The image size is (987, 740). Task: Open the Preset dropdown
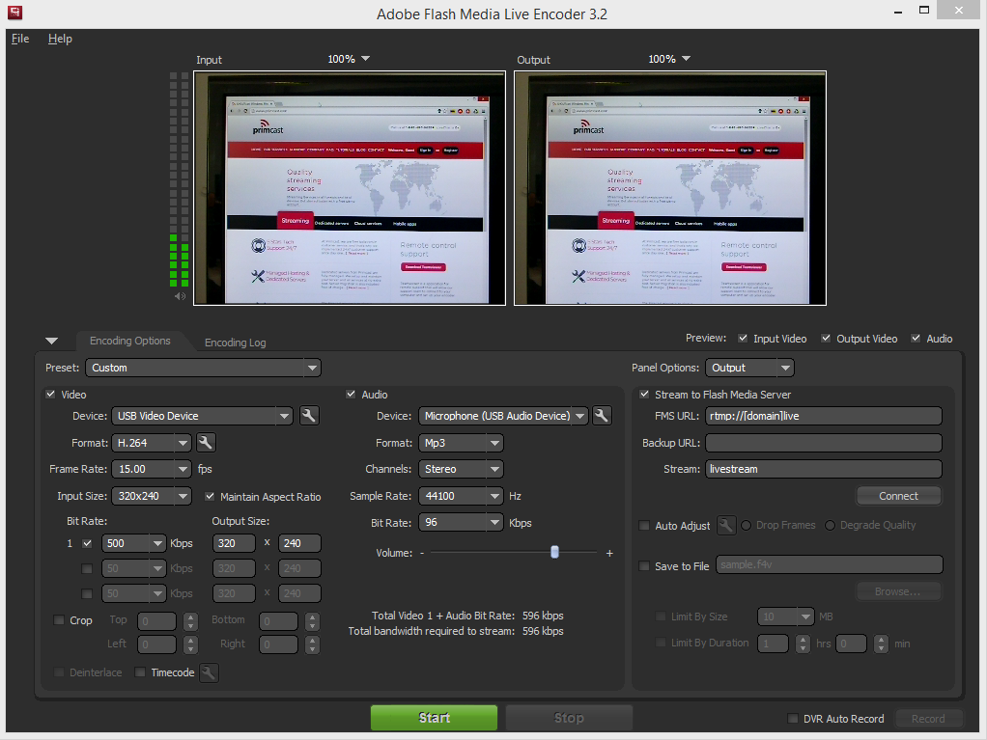click(x=204, y=368)
